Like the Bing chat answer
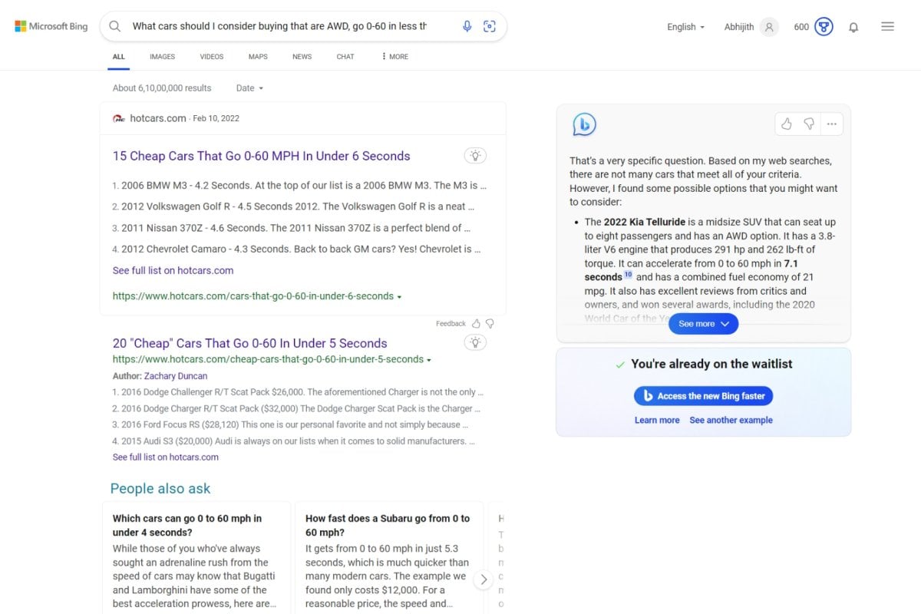 coord(787,124)
